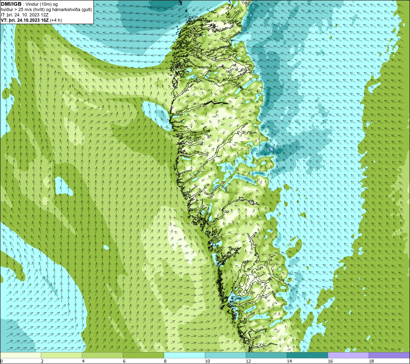Click the "18" scale label

pyautogui.click(x=371, y=361)
